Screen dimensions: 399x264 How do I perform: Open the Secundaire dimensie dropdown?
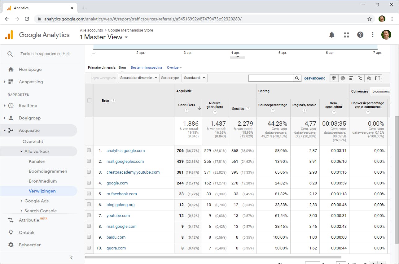point(138,78)
